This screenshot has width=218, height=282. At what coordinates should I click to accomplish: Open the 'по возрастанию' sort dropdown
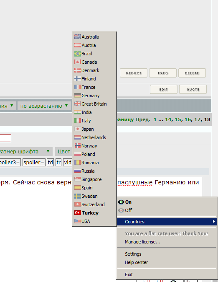pyautogui.click(x=44, y=106)
